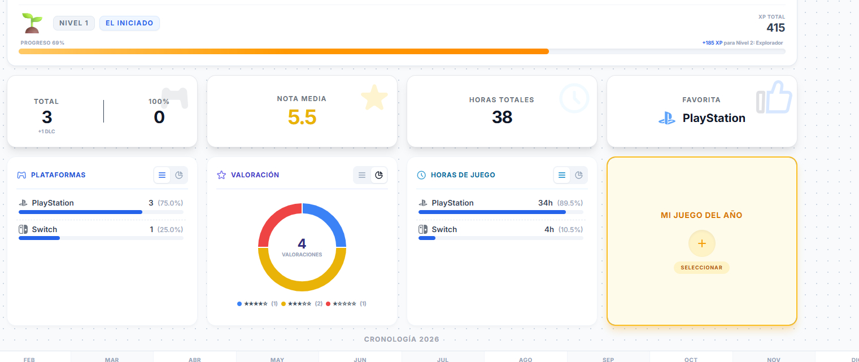859x362 pixels.
Task: Click the PlayStation logo in Favorita card
Action: 667,119
